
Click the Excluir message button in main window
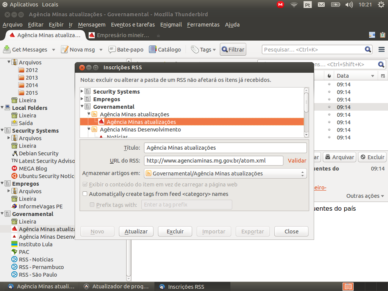(x=372, y=157)
